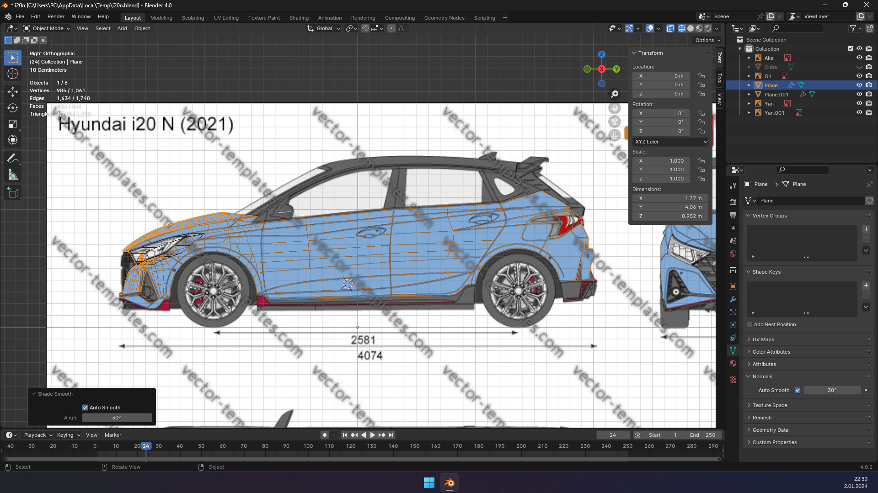Open the Object Mode dropdown
Image resolution: width=878 pixels, height=493 pixels.
pyautogui.click(x=47, y=28)
